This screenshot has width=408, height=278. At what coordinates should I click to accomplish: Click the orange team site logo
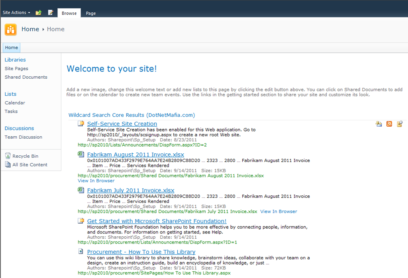click(x=11, y=29)
